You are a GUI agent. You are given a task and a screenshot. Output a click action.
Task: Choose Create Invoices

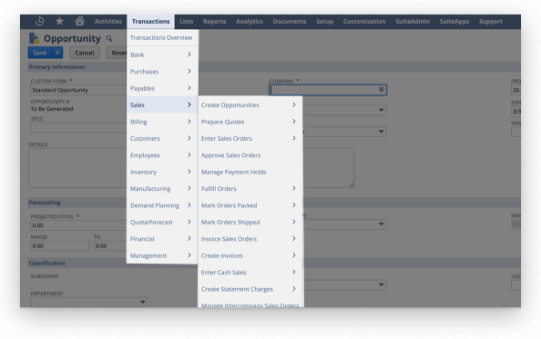pyautogui.click(x=250, y=255)
